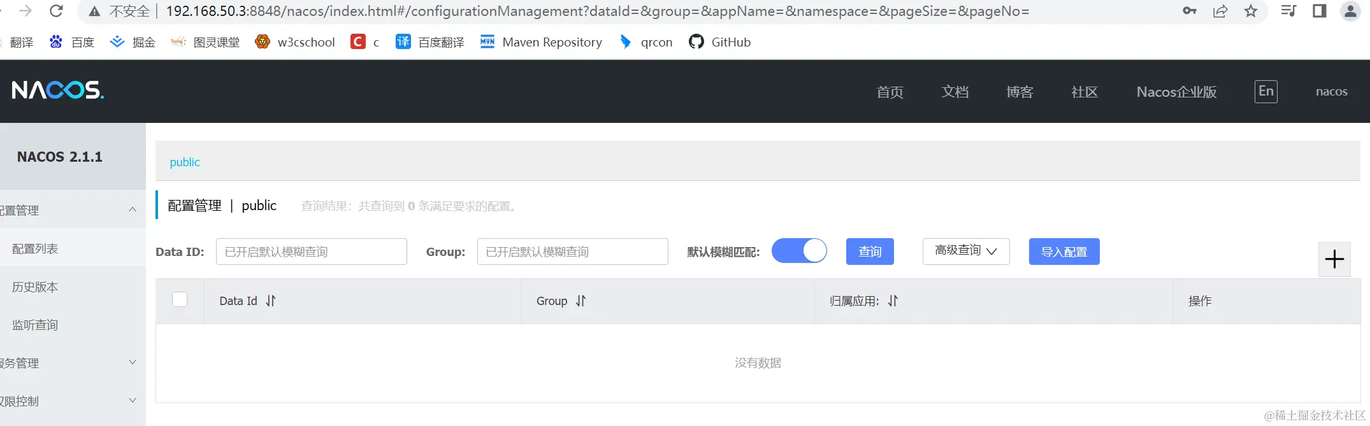Open 博客 in top navigation
The image size is (1370, 426).
click(1020, 92)
